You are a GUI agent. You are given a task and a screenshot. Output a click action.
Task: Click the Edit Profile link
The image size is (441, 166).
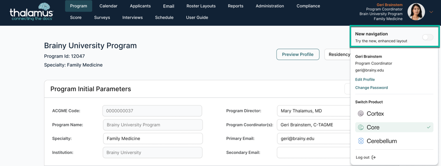point(365,80)
